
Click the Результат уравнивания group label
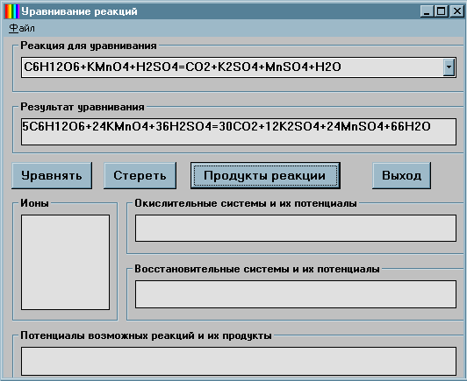83,107
